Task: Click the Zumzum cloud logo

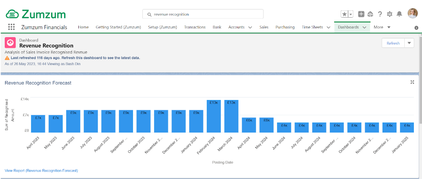Action: pos(13,14)
